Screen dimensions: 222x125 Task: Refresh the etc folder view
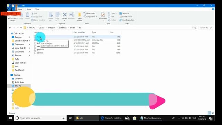tap(195, 28)
